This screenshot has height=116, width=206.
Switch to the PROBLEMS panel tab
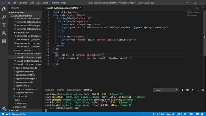pos(50,90)
